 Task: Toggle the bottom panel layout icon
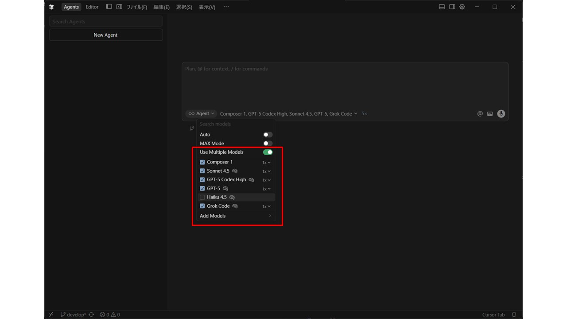(x=442, y=7)
